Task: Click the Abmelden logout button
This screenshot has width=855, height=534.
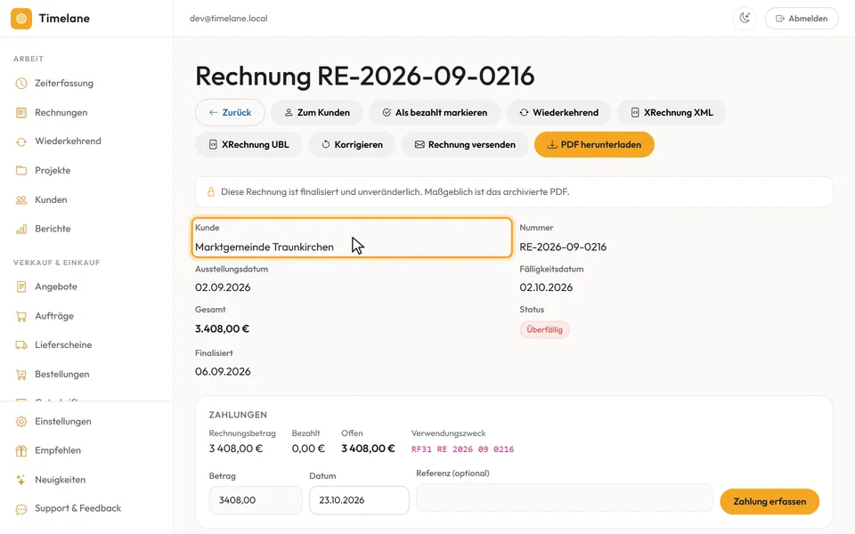Action: (x=802, y=19)
